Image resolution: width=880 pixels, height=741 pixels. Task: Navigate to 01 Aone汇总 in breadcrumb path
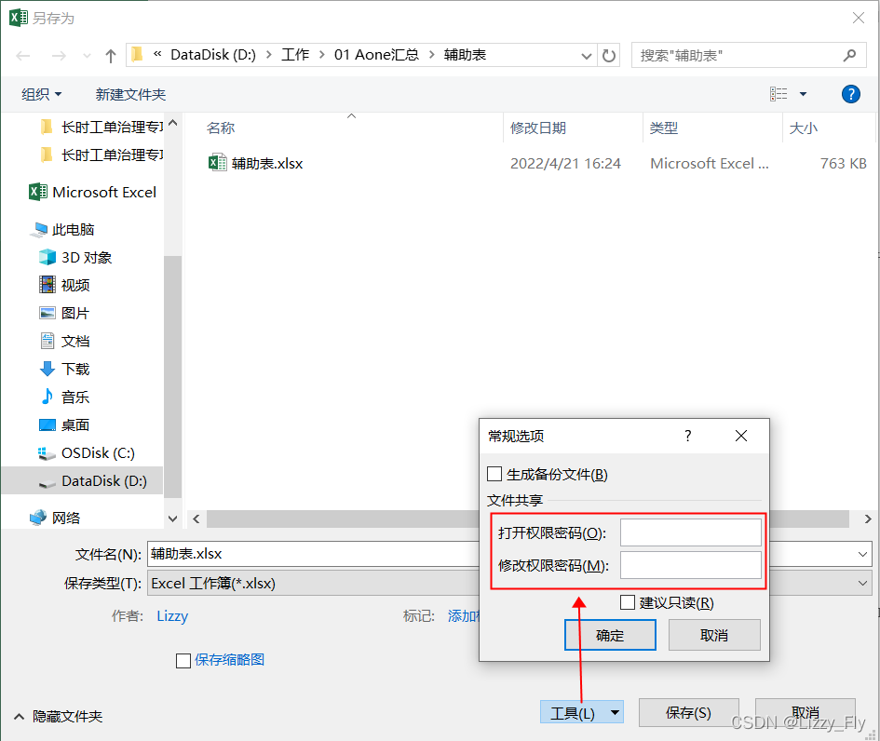376,55
